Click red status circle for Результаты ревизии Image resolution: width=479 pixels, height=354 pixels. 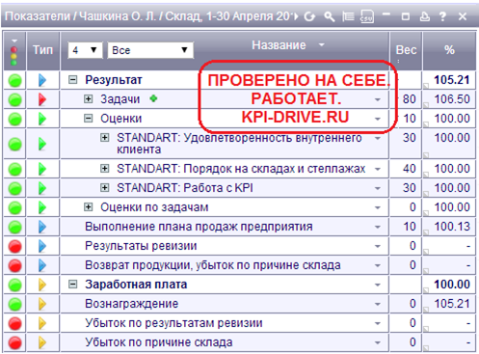(14, 246)
